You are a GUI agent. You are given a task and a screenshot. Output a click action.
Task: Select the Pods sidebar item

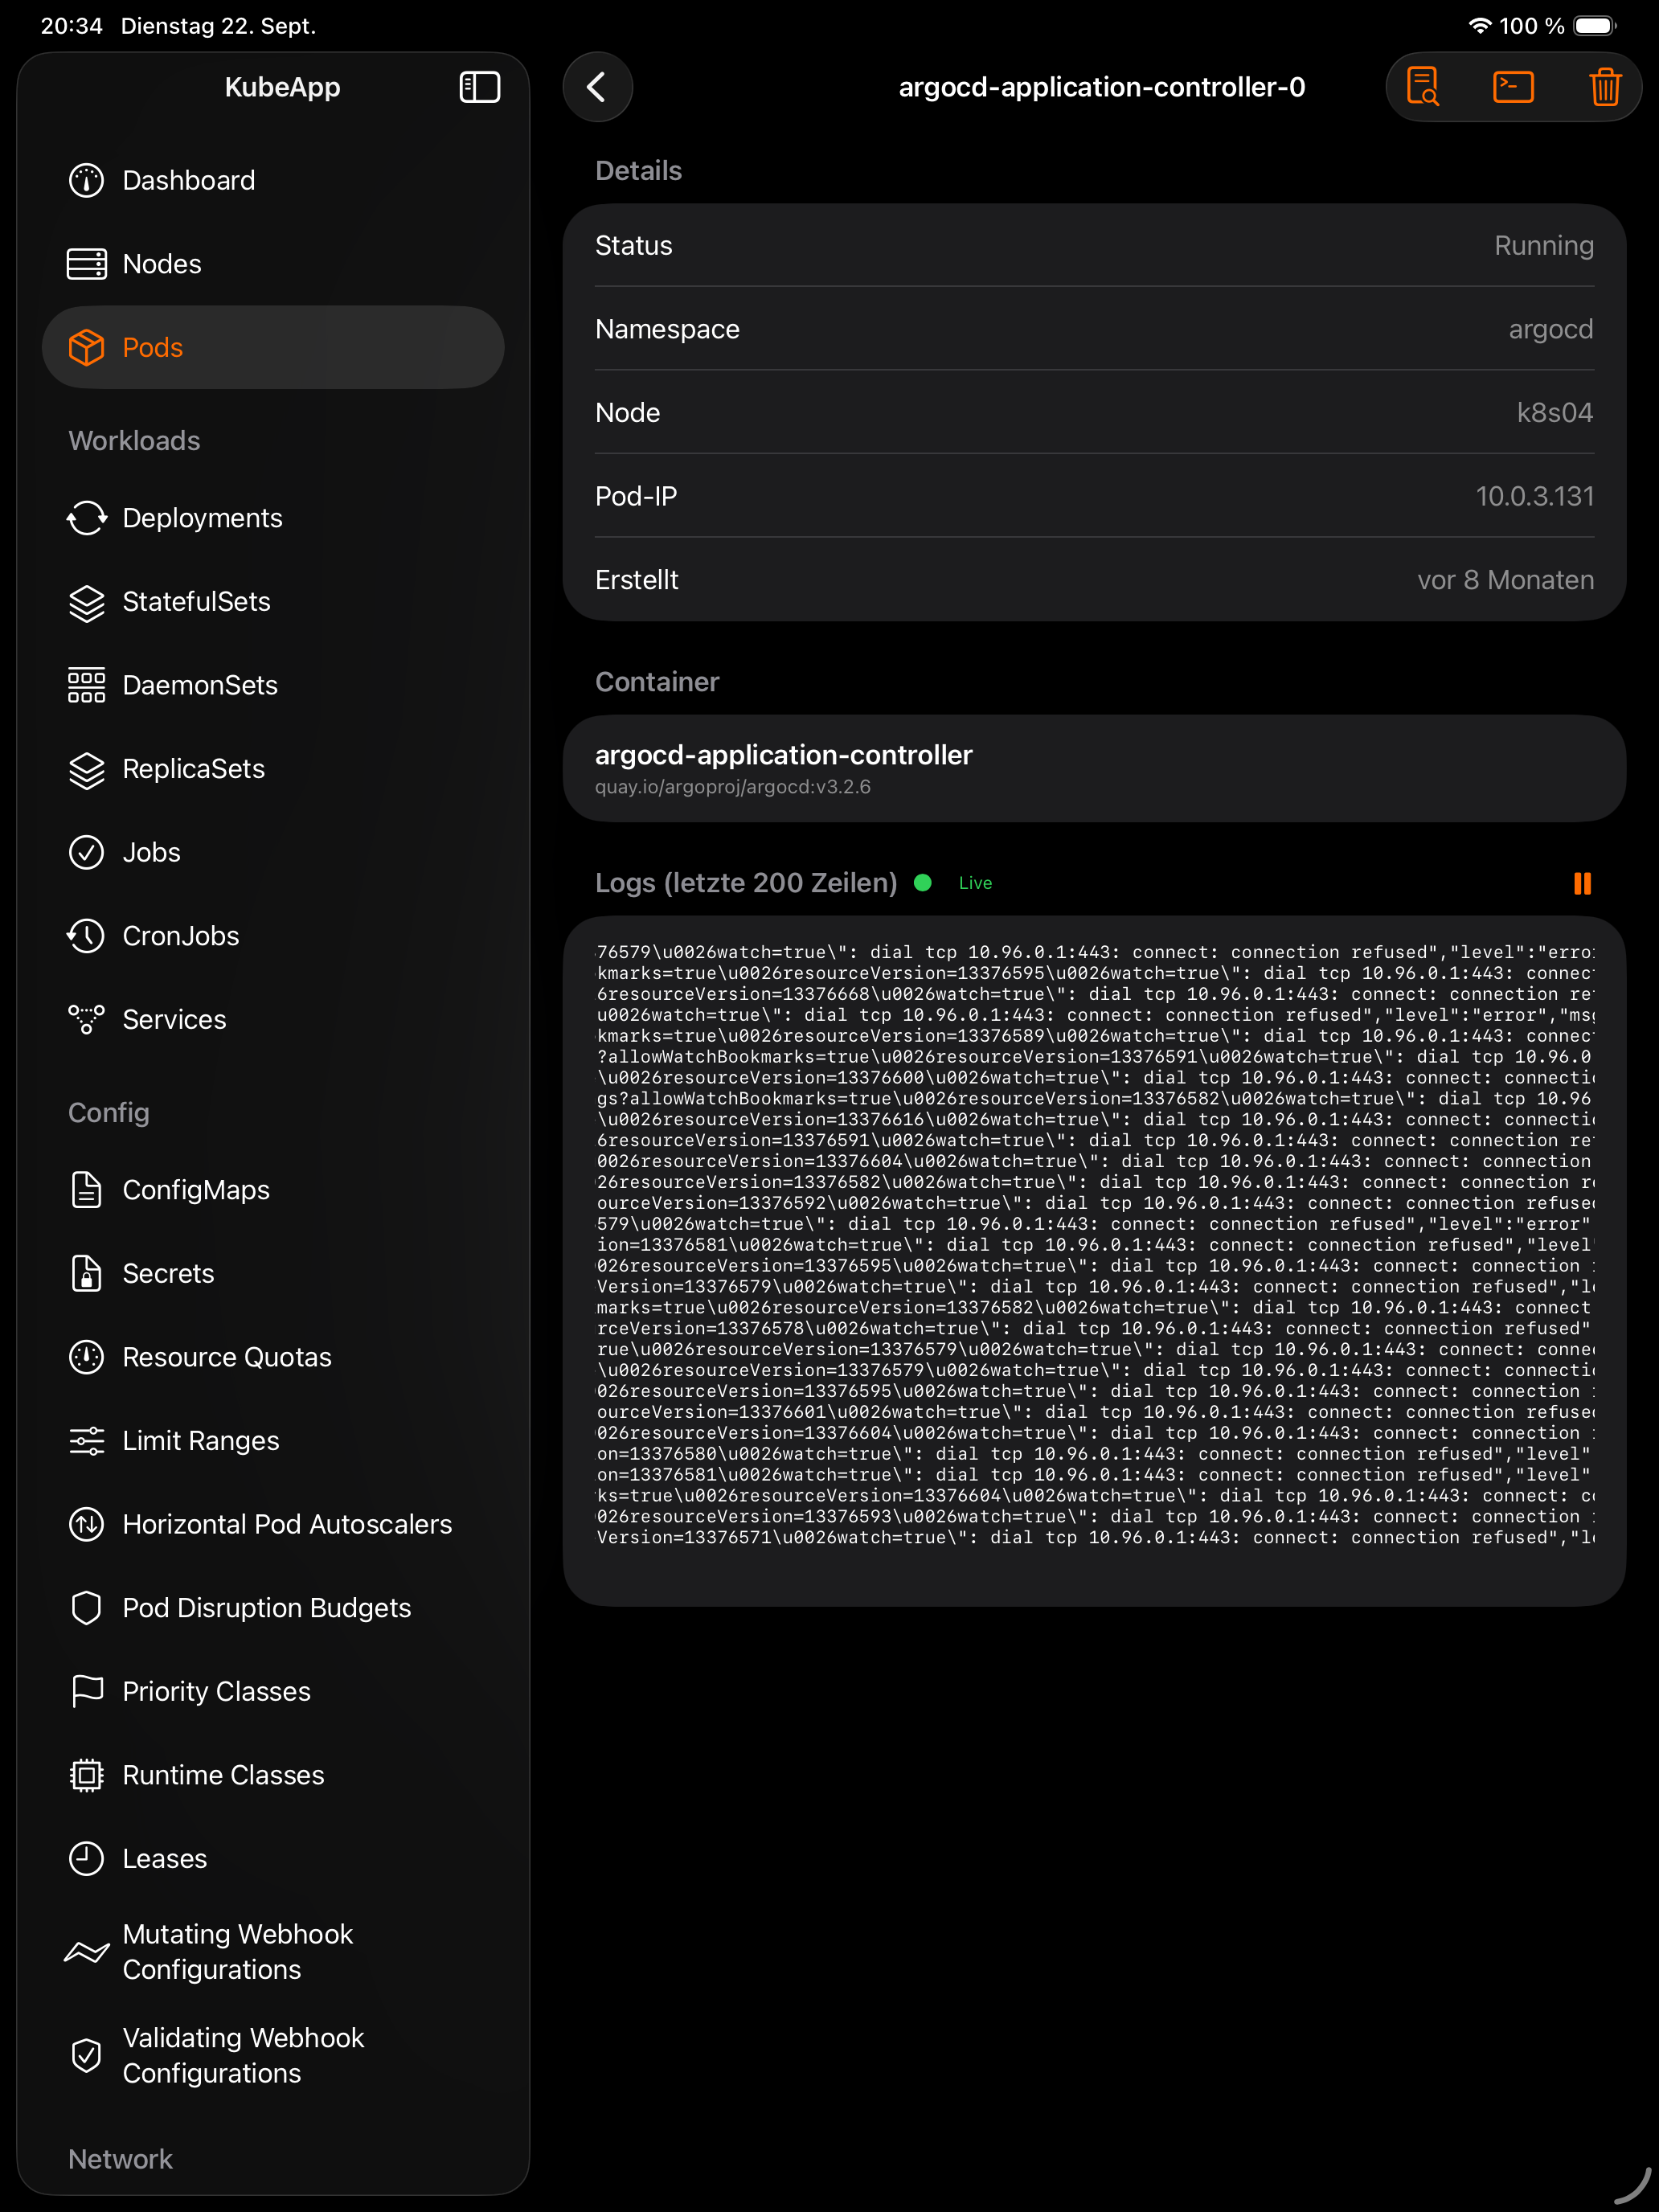[272, 347]
